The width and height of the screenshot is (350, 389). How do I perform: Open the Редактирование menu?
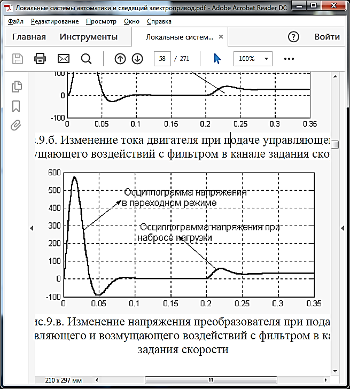pos(55,21)
